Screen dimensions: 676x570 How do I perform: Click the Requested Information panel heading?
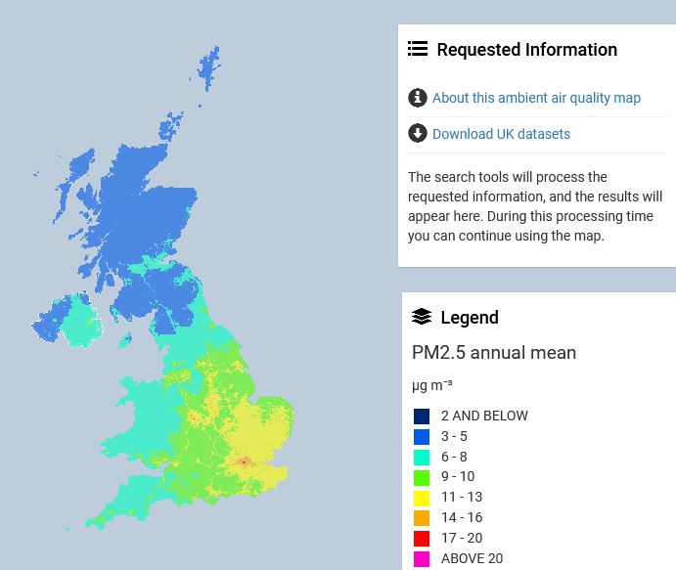click(526, 49)
